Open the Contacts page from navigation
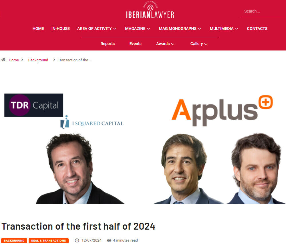286x245 pixels. [257, 29]
